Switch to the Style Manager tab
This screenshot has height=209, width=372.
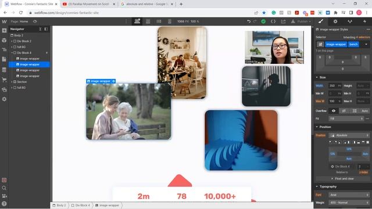[x=350, y=21]
